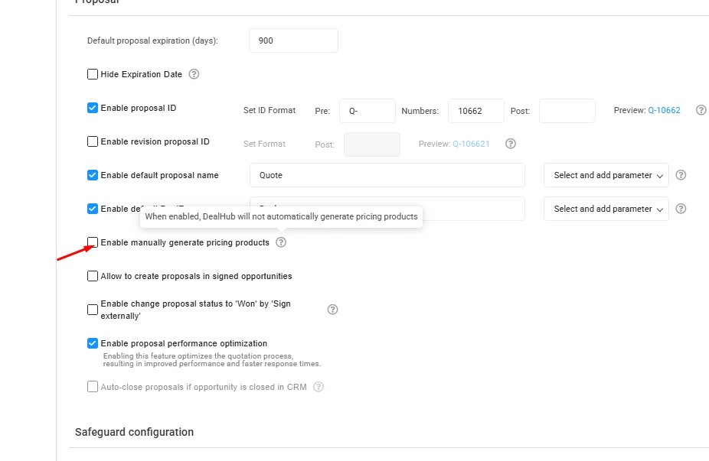Click help icon next to revision ID preview
The image size is (709, 461).
[x=511, y=144]
